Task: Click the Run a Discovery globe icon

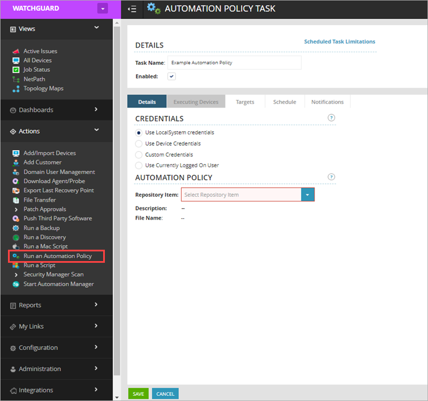Action: pos(16,237)
